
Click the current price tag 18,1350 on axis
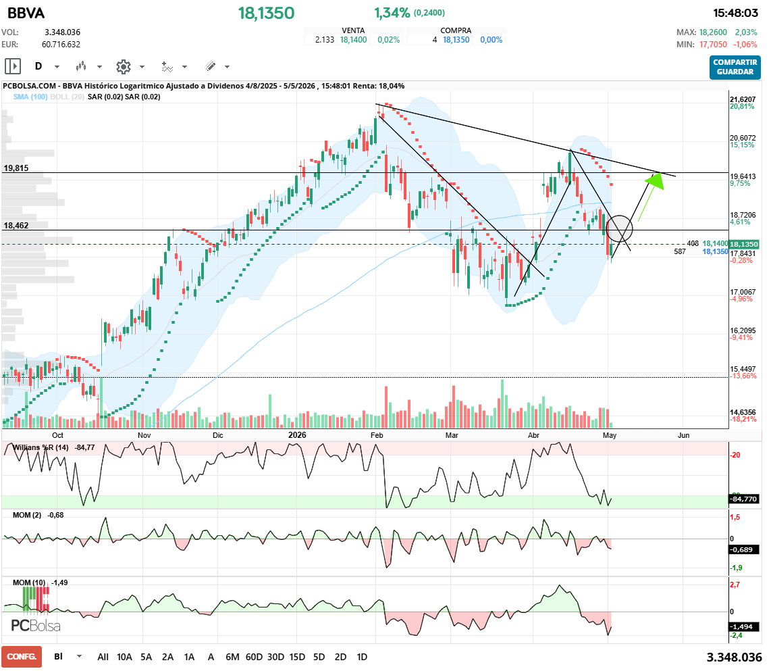click(744, 244)
